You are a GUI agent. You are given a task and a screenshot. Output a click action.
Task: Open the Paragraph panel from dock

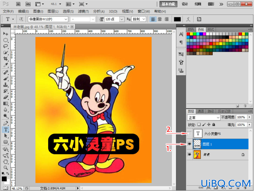181,42
